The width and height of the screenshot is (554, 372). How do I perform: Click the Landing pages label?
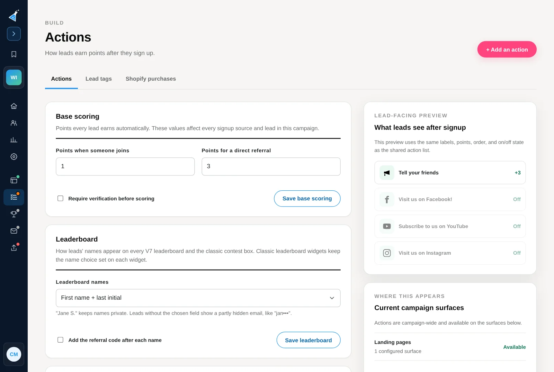(393, 342)
